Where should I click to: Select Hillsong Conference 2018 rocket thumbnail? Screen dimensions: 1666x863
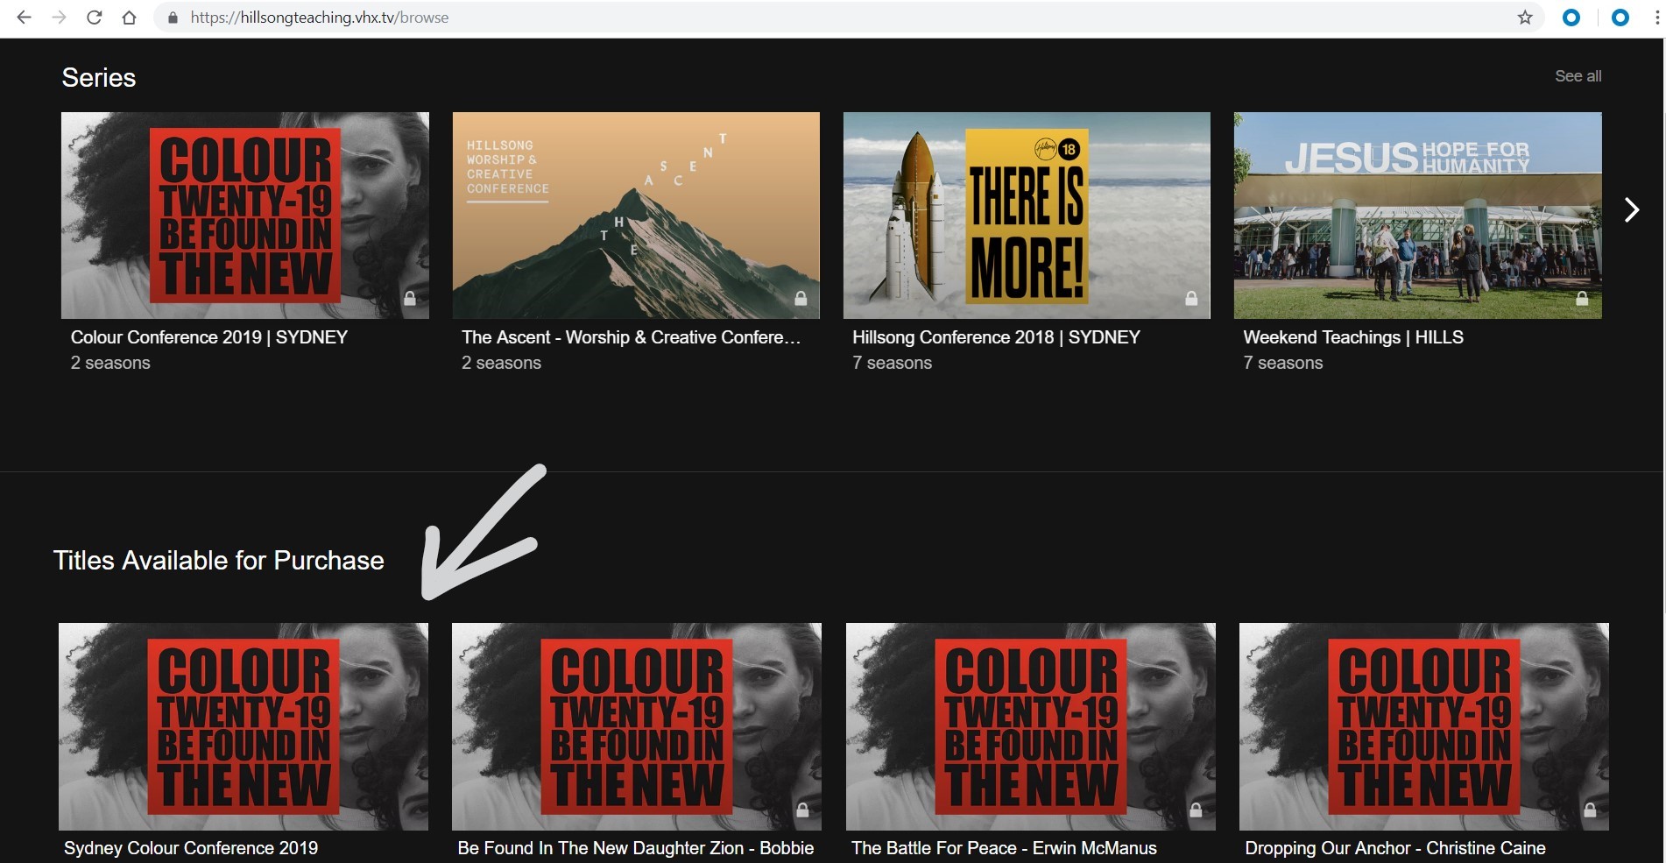pos(1027,215)
